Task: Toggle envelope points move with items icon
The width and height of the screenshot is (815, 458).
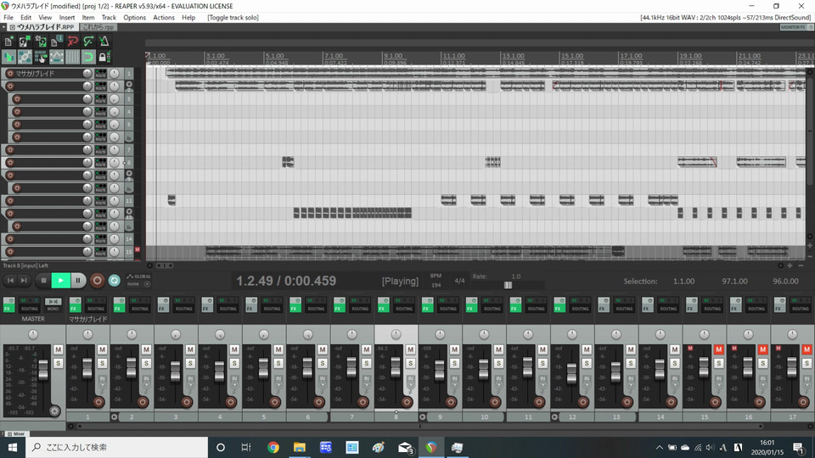Action: coord(56,57)
